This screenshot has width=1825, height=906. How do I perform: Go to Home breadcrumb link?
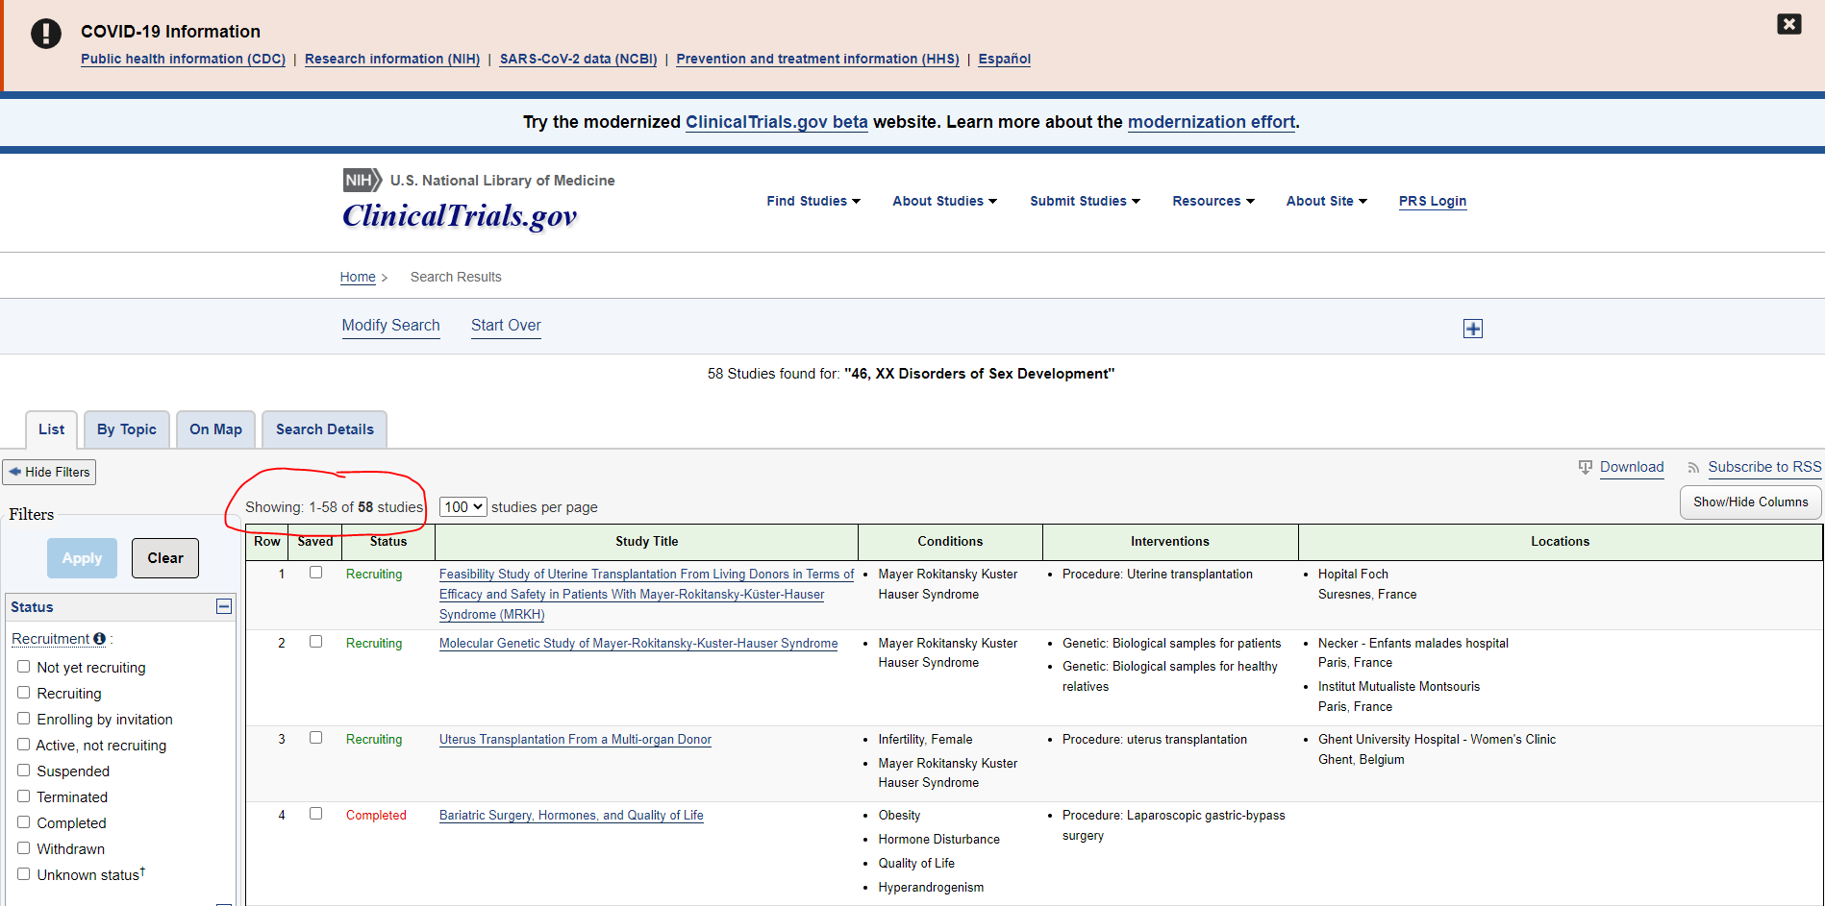pyautogui.click(x=358, y=277)
